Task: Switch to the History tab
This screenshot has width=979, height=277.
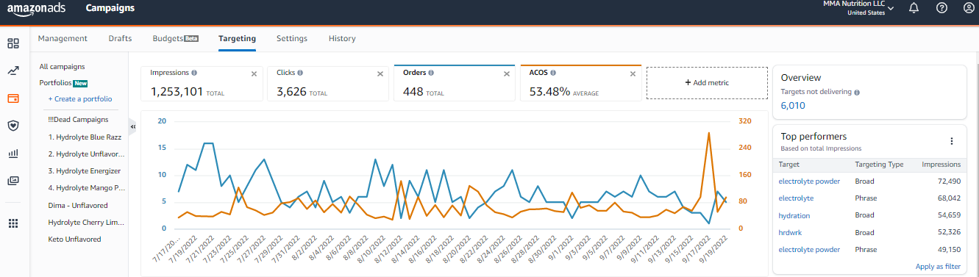Action: [342, 38]
